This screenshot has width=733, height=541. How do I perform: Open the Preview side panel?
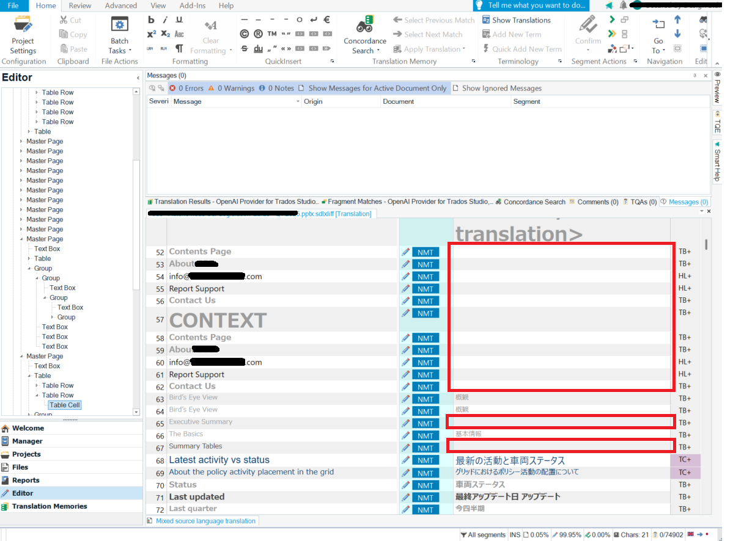pos(718,88)
